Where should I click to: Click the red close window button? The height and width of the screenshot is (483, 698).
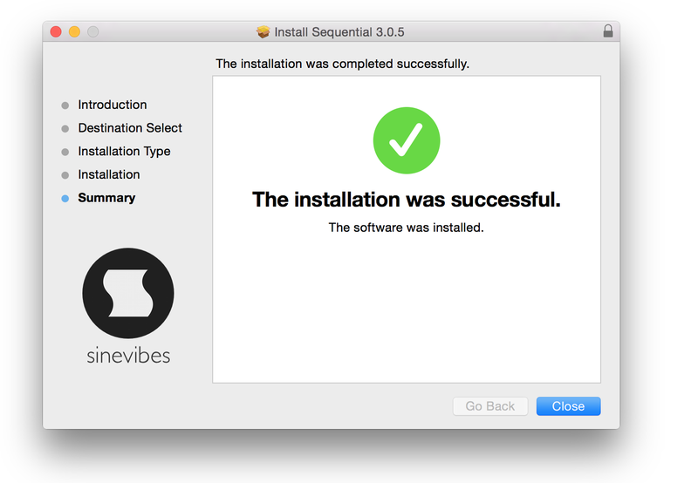[56, 31]
